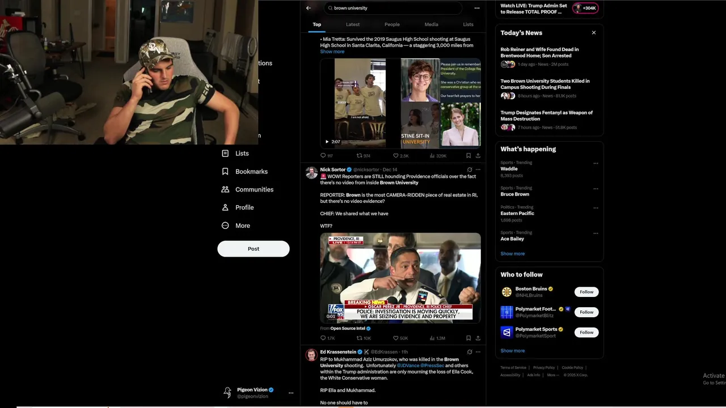726x408 pixels.
Task: Bookmark the Nick Sortor post
Action: click(x=468, y=338)
